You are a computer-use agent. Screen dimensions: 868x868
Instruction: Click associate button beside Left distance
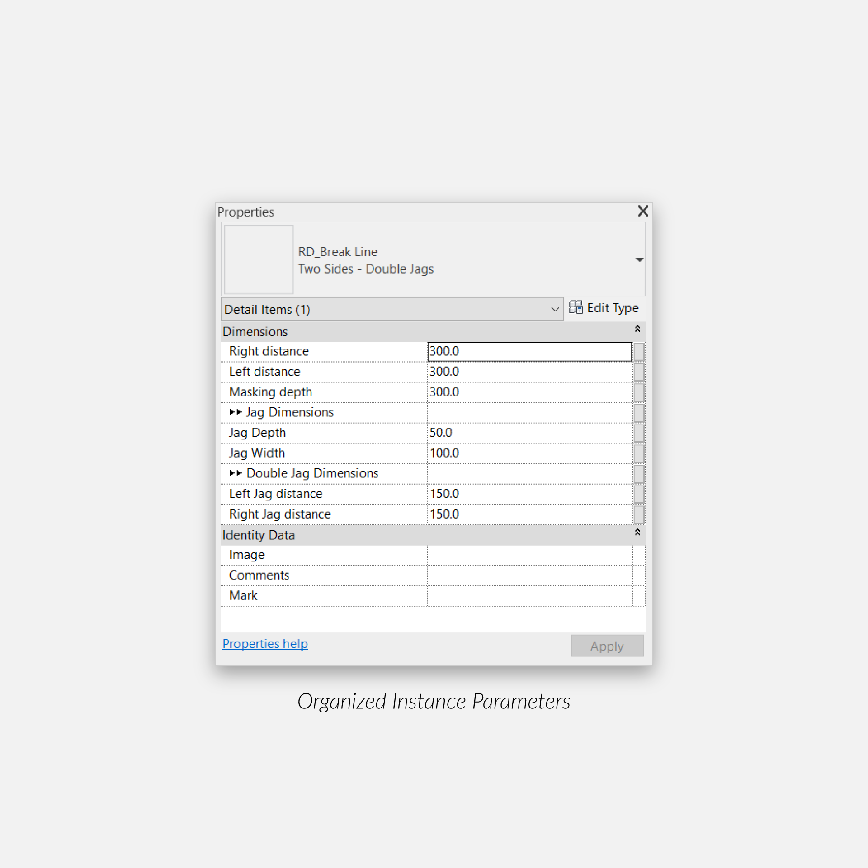[638, 372]
